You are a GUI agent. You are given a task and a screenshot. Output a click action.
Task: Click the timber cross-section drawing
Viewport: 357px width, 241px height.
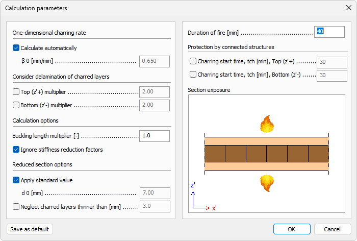(267, 154)
